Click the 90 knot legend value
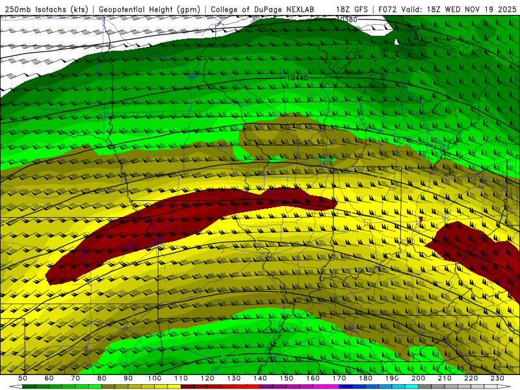This screenshot has width=520, height=390. (128, 378)
